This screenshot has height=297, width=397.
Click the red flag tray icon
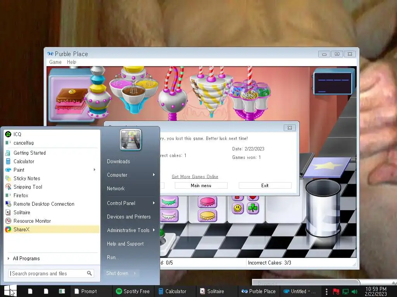(x=336, y=292)
